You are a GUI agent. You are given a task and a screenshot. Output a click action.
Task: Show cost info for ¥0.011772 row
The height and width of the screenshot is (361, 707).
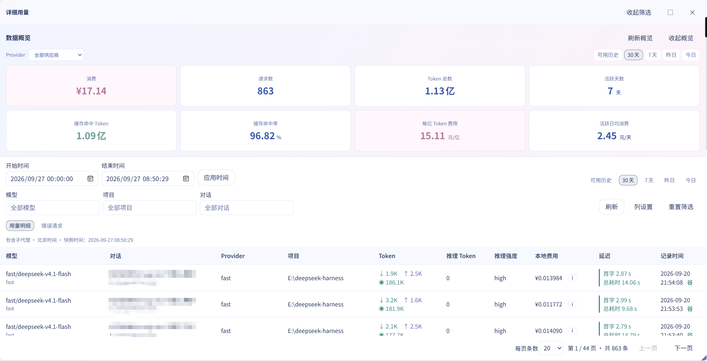click(572, 304)
